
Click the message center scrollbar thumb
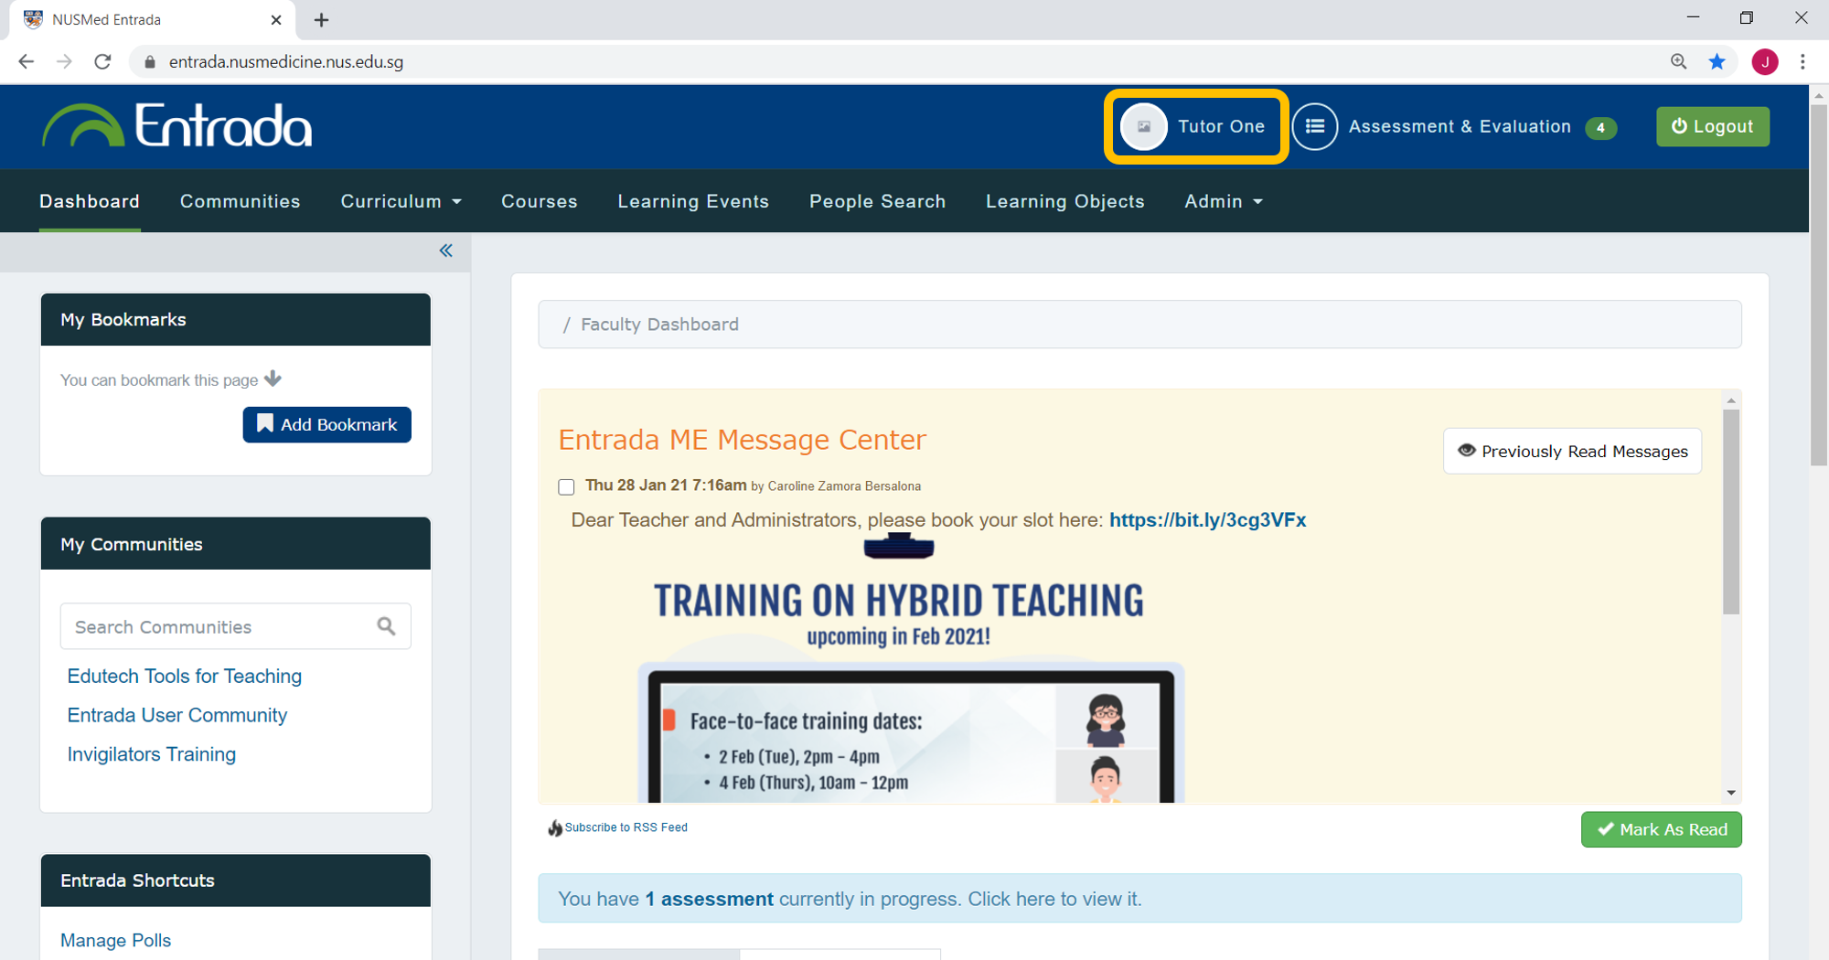point(1730,512)
